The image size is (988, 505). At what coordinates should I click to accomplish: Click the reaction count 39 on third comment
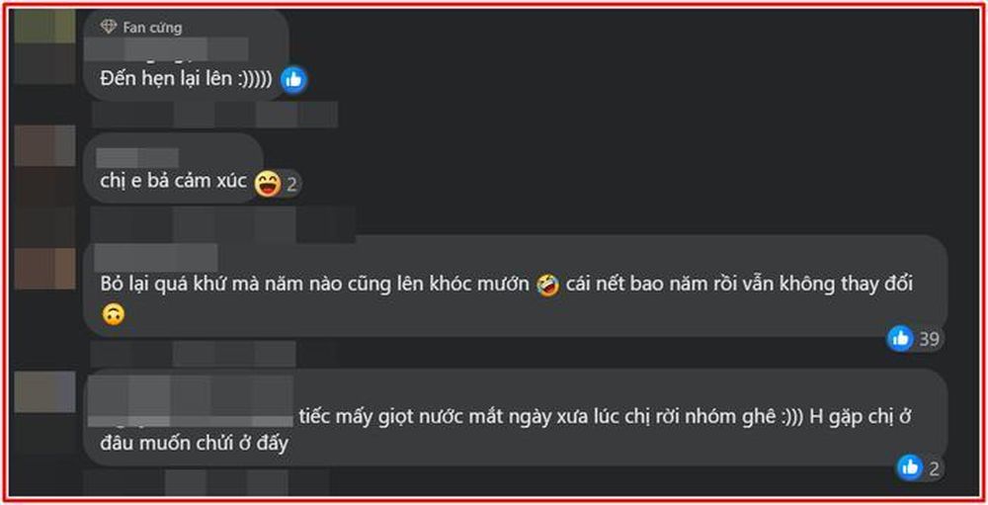[x=929, y=339]
